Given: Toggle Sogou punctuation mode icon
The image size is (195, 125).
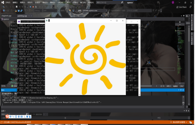Looking at the screenshot, I should click(x=13, y=117).
